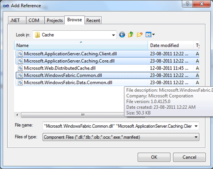Close the Add Reference dialog window

coord(201,4)
